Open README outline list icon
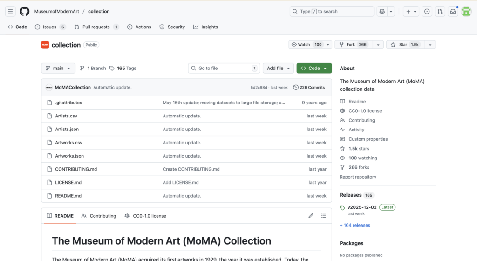This screenshot has width=477, height=261. coord(324,216)
